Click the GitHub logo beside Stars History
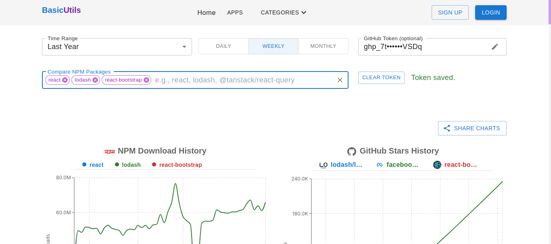Image resolution: width=551 pixels, height=244 pixels. [352, 152]
